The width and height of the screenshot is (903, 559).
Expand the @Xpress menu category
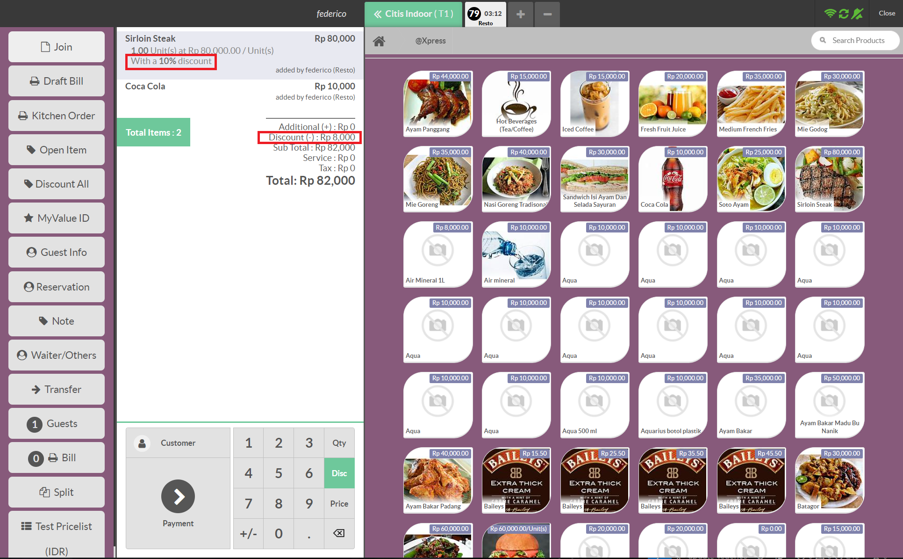[x=429, y=40]
